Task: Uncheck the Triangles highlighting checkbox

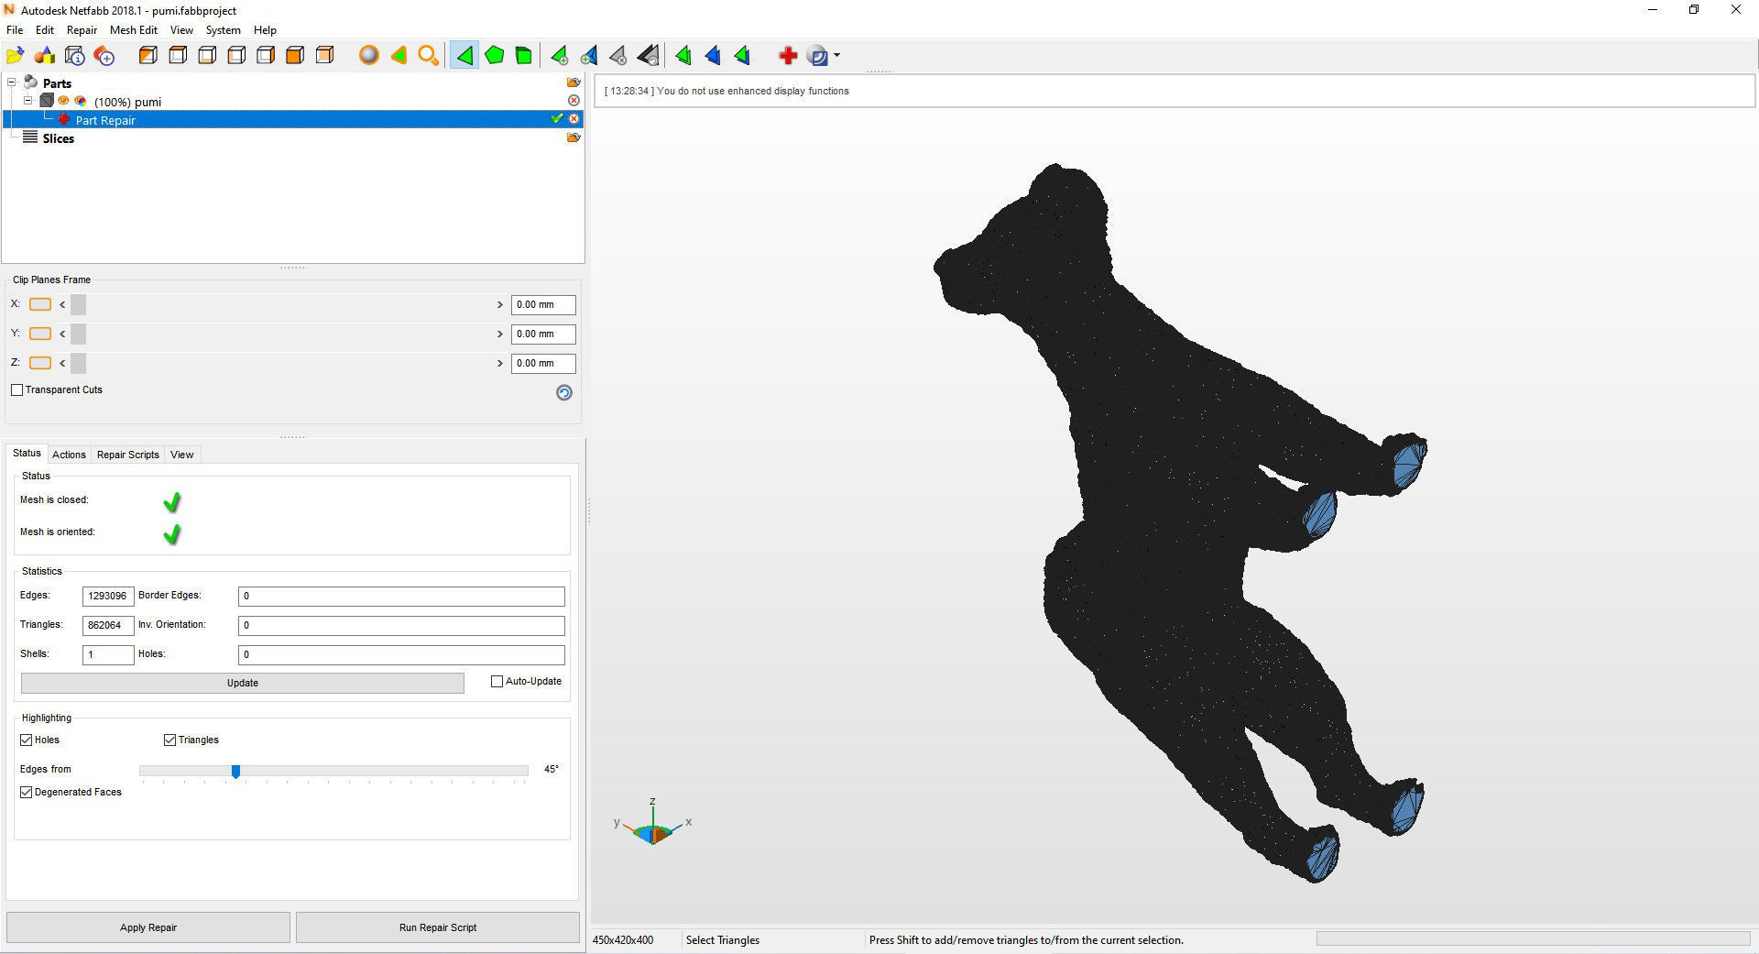Action: tap(169, 740)
